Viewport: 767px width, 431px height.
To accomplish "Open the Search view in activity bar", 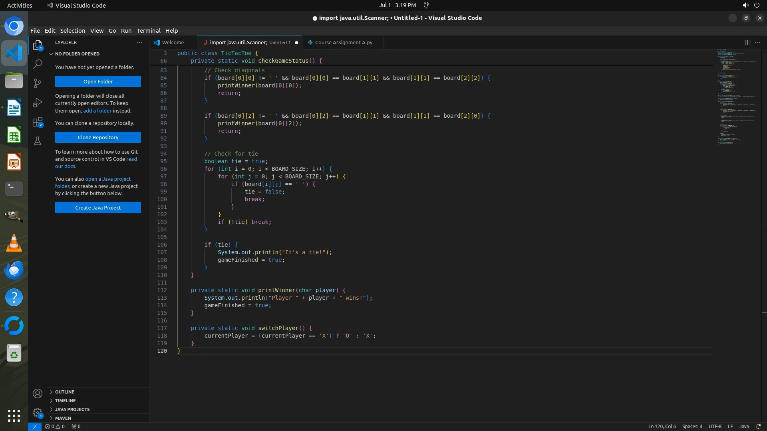I will click(38, 64).
